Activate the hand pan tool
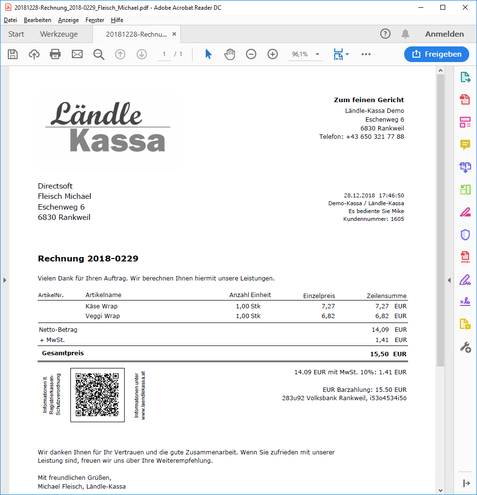Viewport: 477px width, 495px height. (x=230, y=54)
